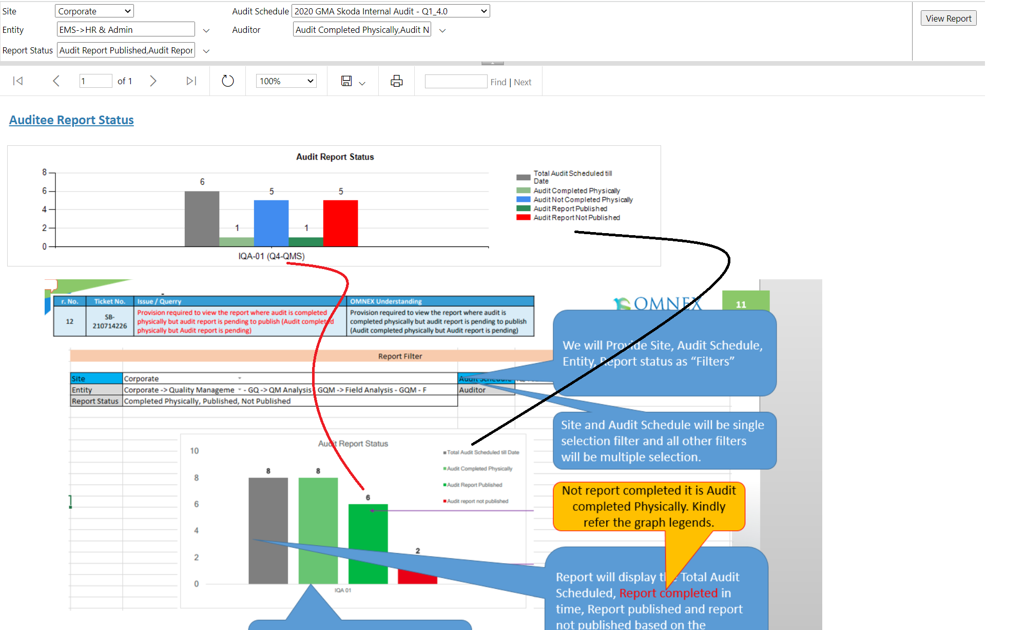Click the gray bar with value 6
Viewport: 1025px width, 630px height.
(x=202, y=219)
